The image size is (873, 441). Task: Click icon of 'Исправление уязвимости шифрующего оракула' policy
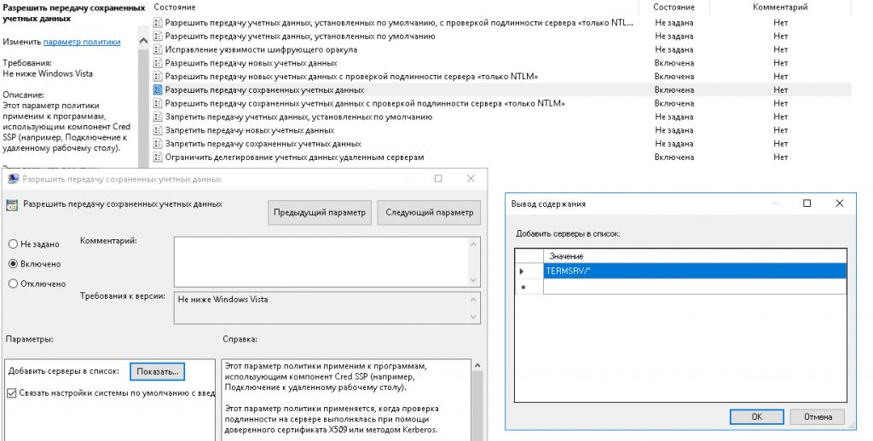tap(158, 49)
